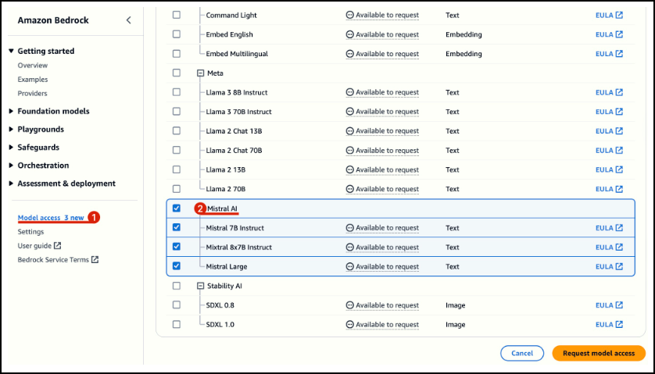Screen dimensions: 655x374
Task: Open the EULA link for Llama 3 70B Instruct
Action: (x=609, y=112)
